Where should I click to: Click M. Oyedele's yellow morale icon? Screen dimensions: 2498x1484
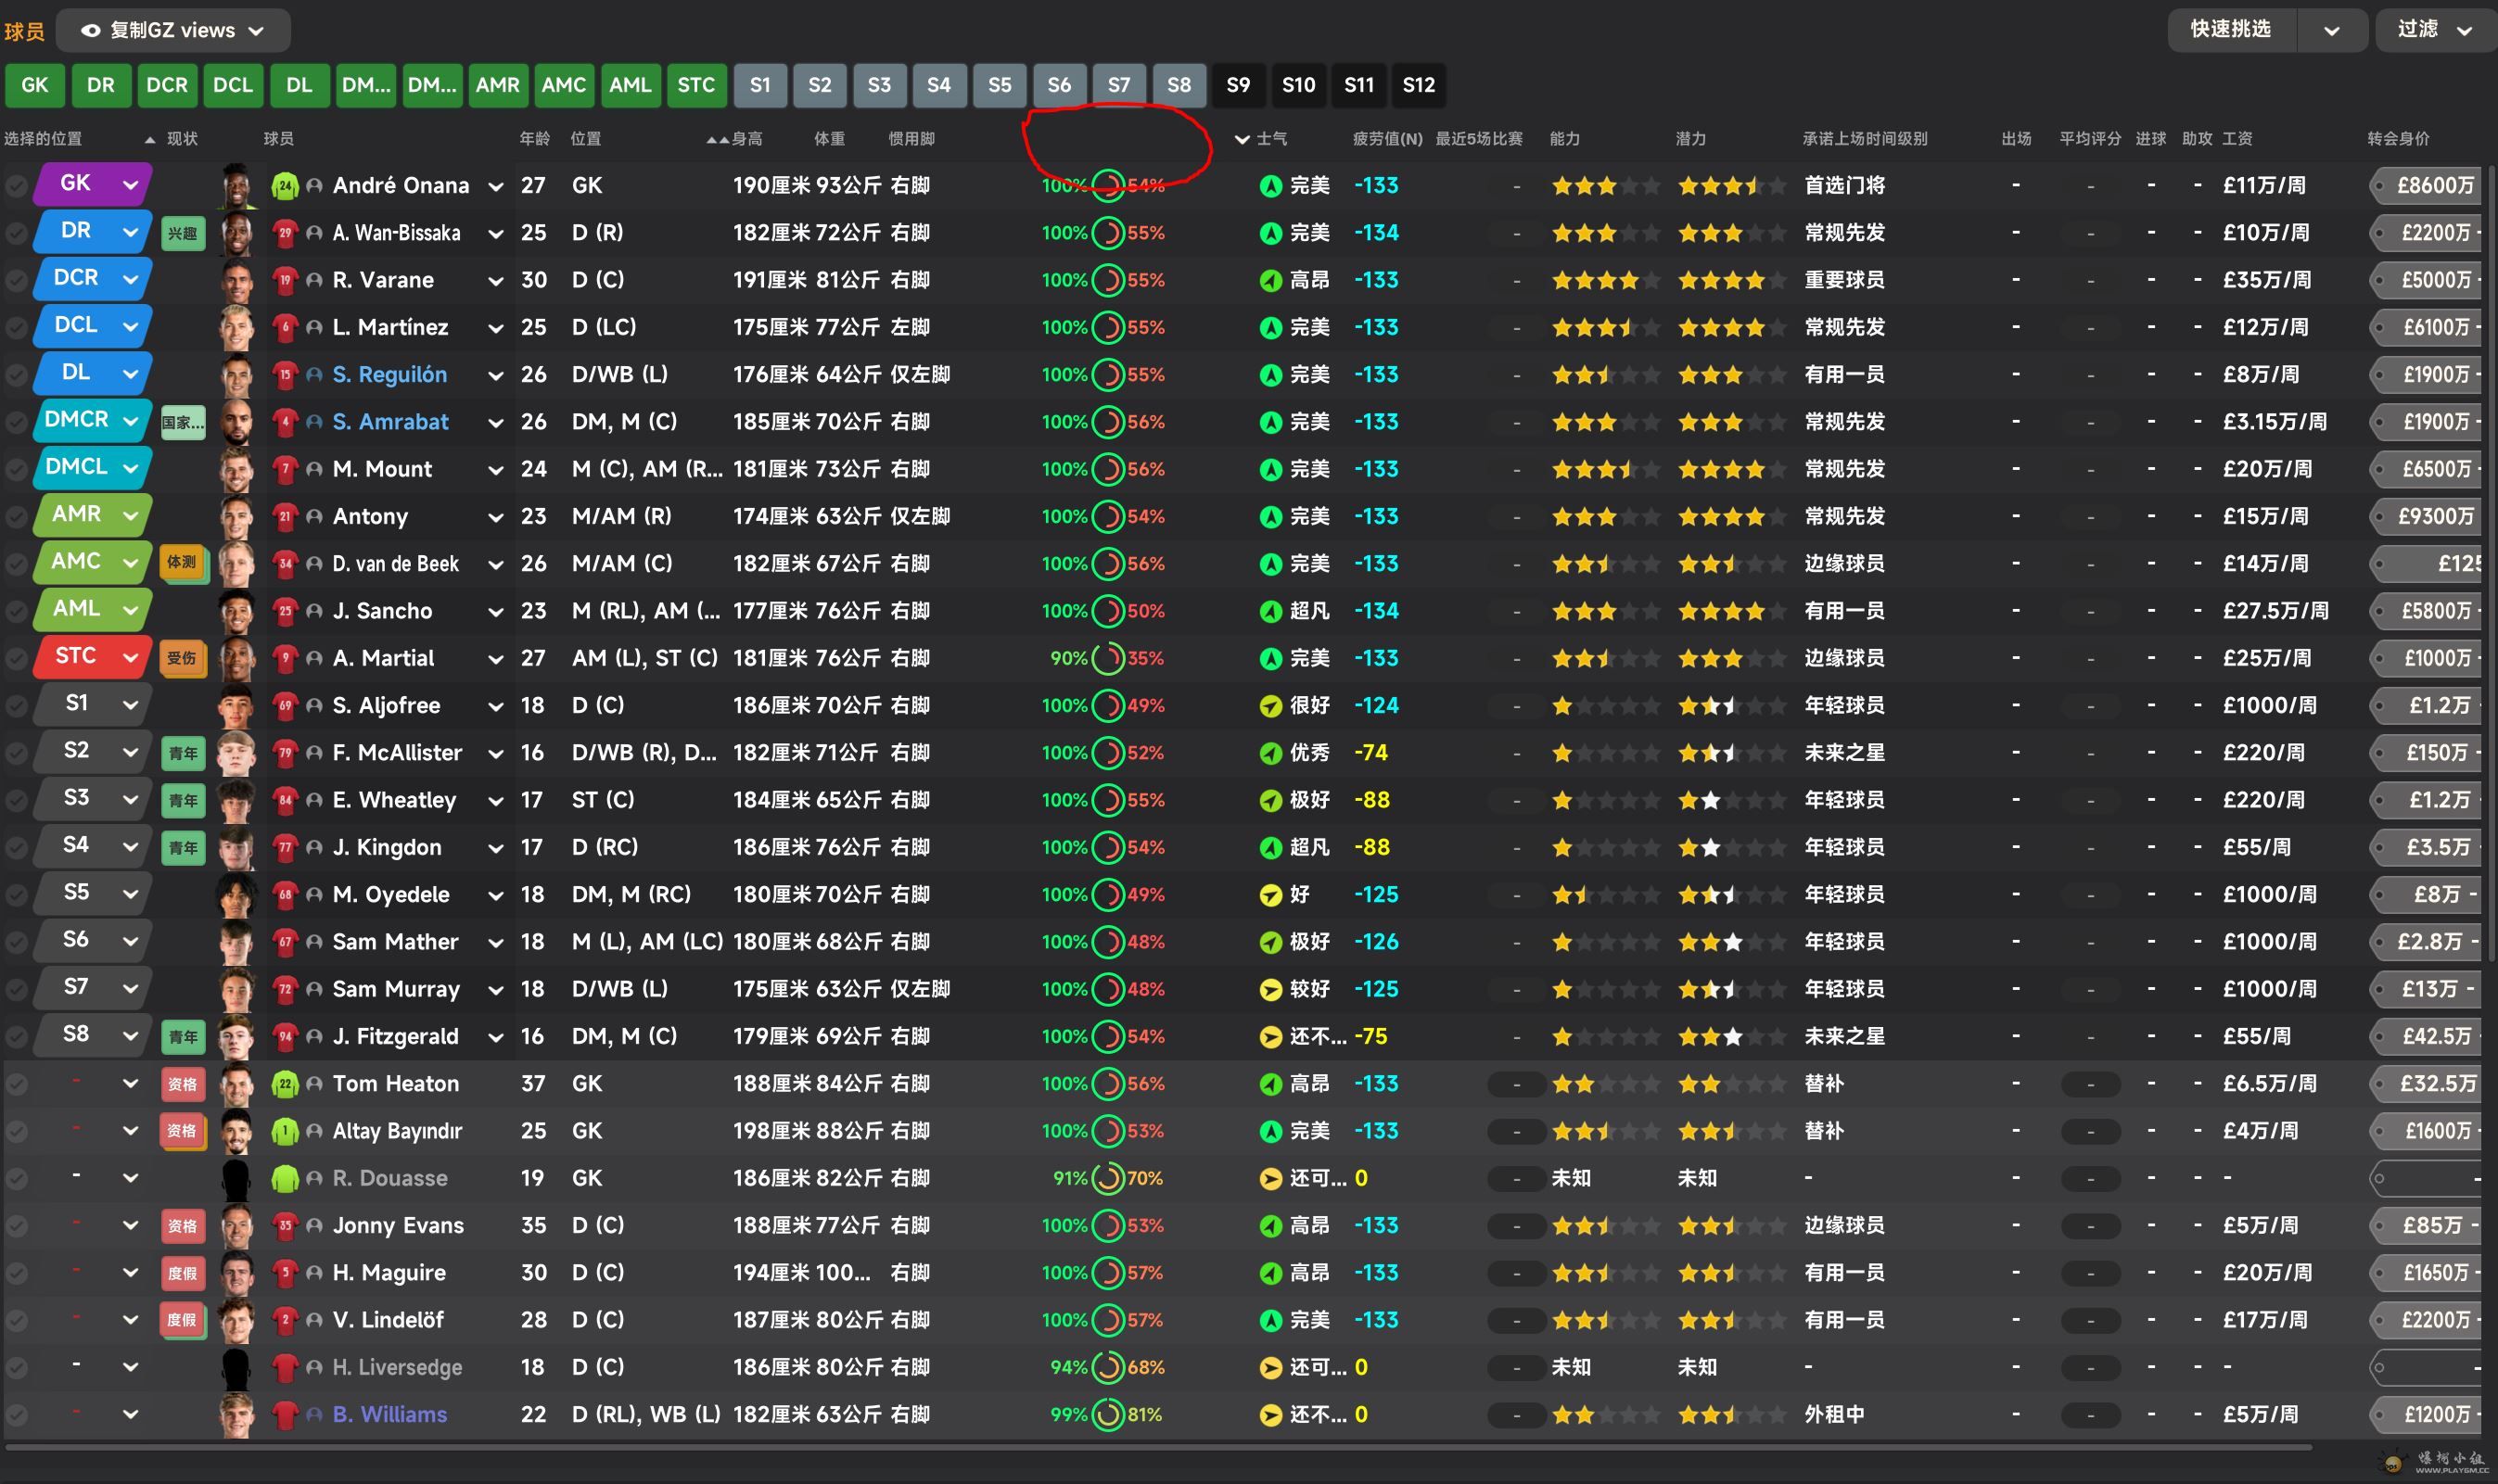(1270, 895)
